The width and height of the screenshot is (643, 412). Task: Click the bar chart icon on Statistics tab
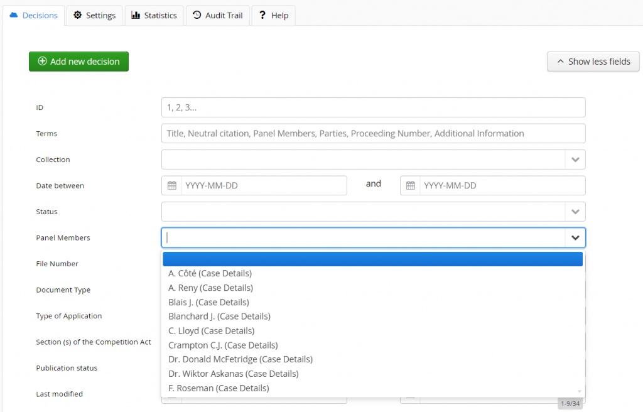tap(136, 15)
